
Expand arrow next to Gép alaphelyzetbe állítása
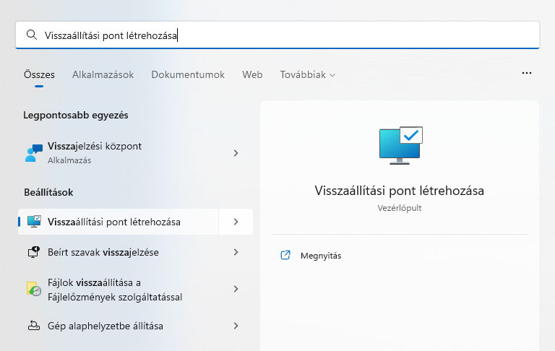coord(236,326)
